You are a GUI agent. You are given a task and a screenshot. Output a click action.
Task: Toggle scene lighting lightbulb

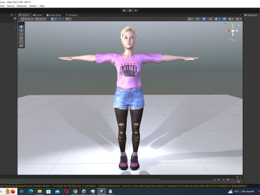pyautogui.click(x=204, y=19)
